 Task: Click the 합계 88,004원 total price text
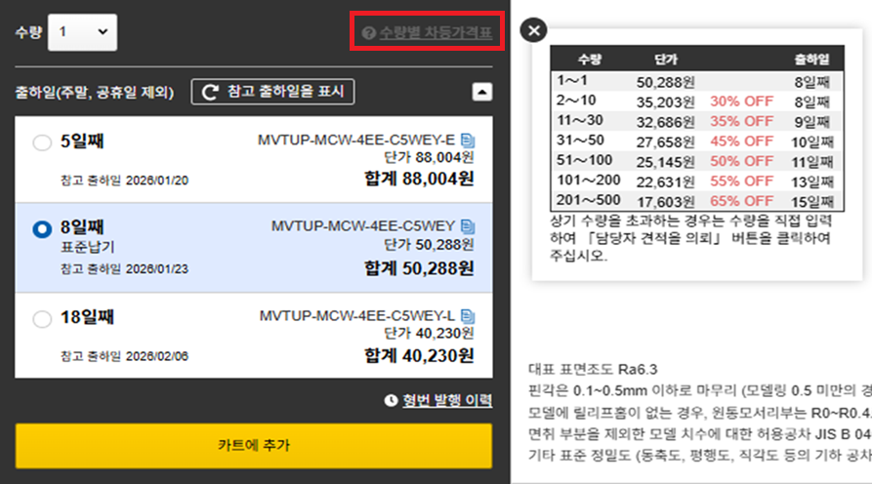pos(420,179)
